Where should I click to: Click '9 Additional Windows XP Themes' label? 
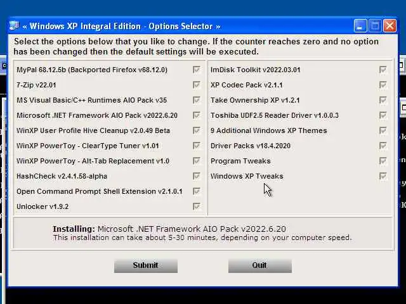pos(269,130)
